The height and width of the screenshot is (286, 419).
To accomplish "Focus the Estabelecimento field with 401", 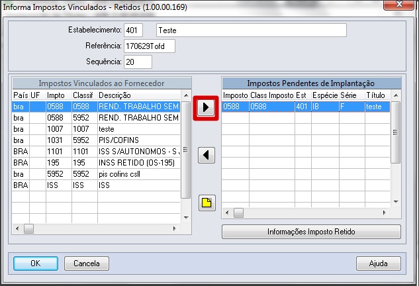I will [133, 30].
